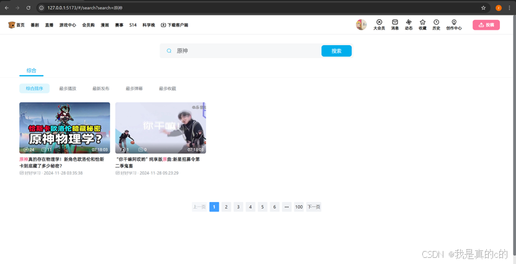Click danmaku count icon on 原神物理学 thumbnail
This screenshot has width=516, height=264.
pyautogui.click(x=43, y=150)
